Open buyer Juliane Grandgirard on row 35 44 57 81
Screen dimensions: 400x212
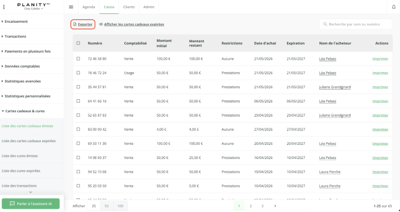tap(335, 87)
